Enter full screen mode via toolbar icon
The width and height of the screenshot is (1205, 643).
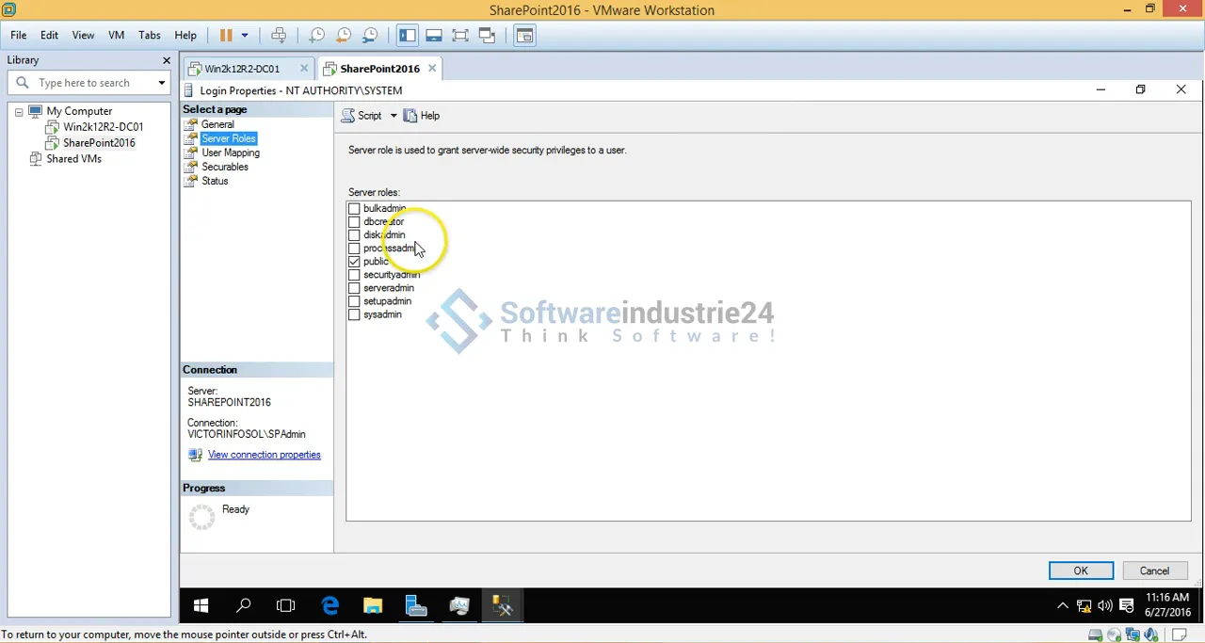pos(460,36)
